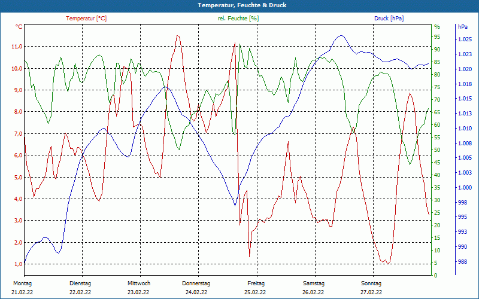The image size is (479, 299).
Task: Click the "°C" unit label above temperature axis
Action: tap(19, 27)
